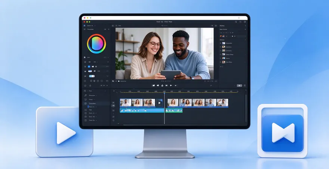
Task: Expand the arrow on the fourth right panel list row
Action: (245, 54)
